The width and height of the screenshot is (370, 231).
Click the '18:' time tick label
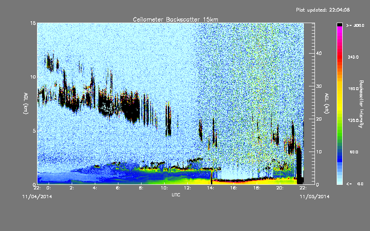tap(257, 188)
